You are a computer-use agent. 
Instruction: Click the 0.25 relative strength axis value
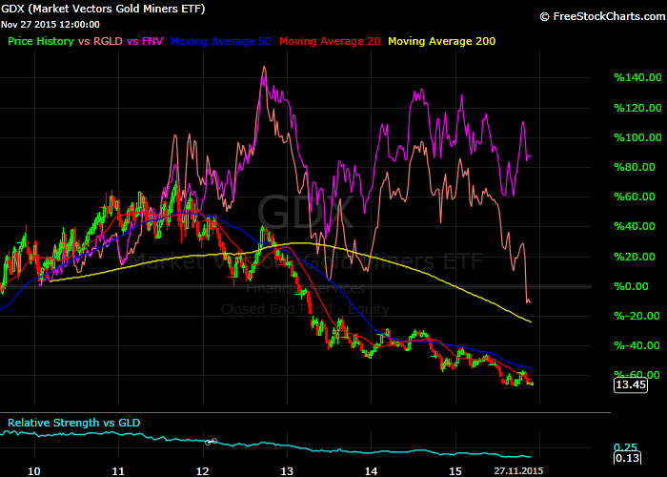coord(625,447)
